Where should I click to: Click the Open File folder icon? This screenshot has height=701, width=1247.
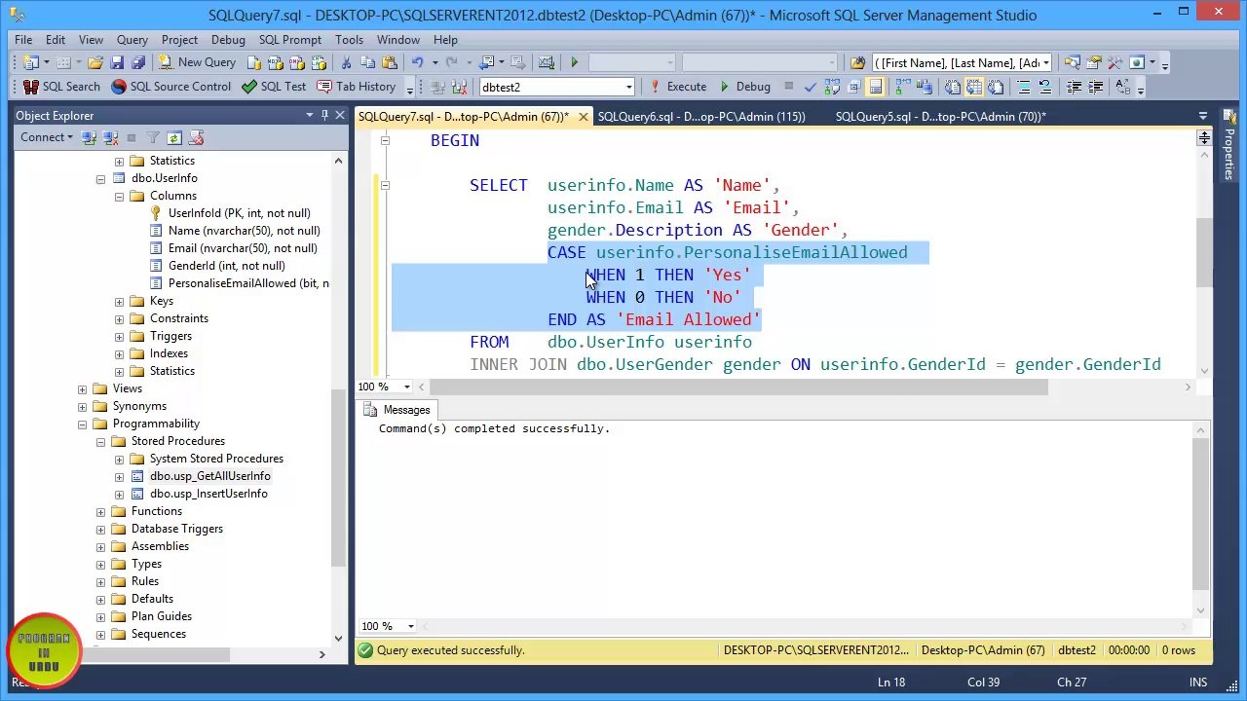point(95,62)
